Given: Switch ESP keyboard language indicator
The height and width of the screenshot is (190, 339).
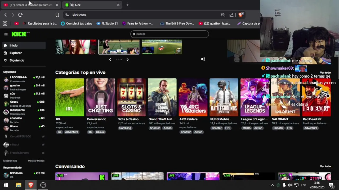Looking at the screenshot, I should click(x=304, y=185).
